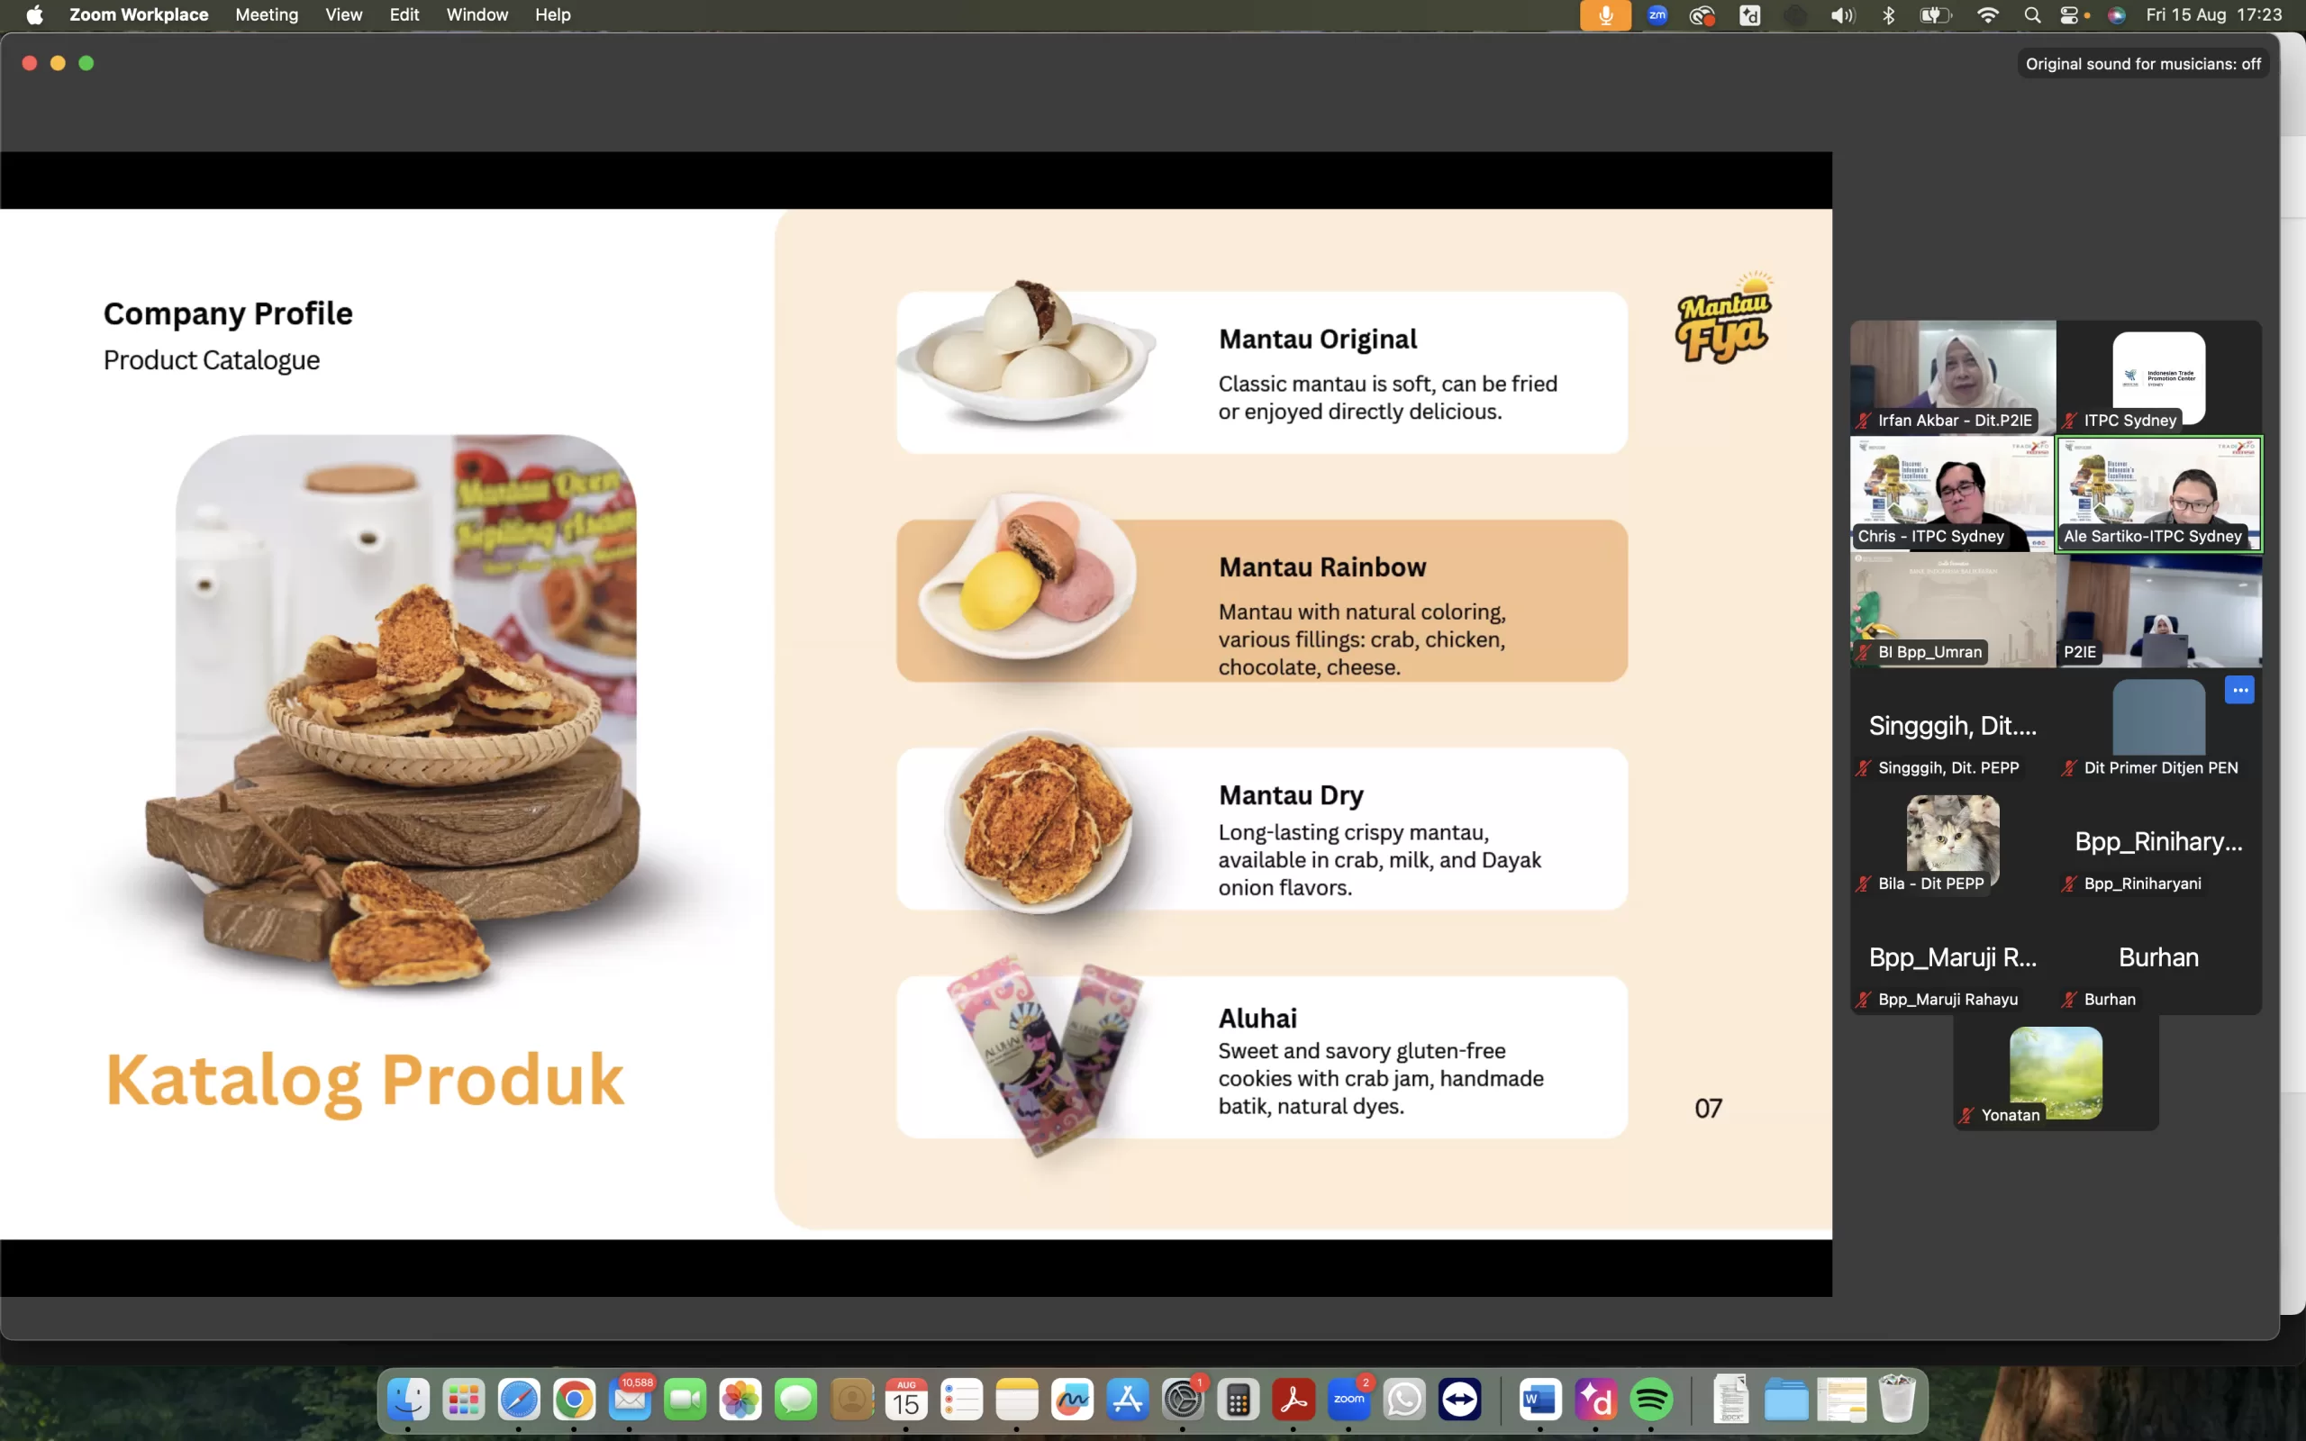
Task: Open the battery status dropdown
Action: (1935, 15)
